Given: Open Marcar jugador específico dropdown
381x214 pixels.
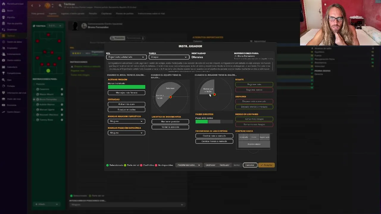Looking at the screenshot, I should tap(127, 121).
